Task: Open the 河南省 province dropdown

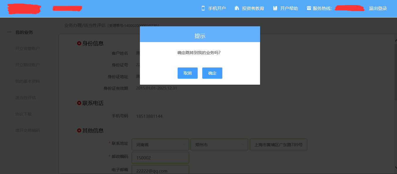Action: pos(160,144)
